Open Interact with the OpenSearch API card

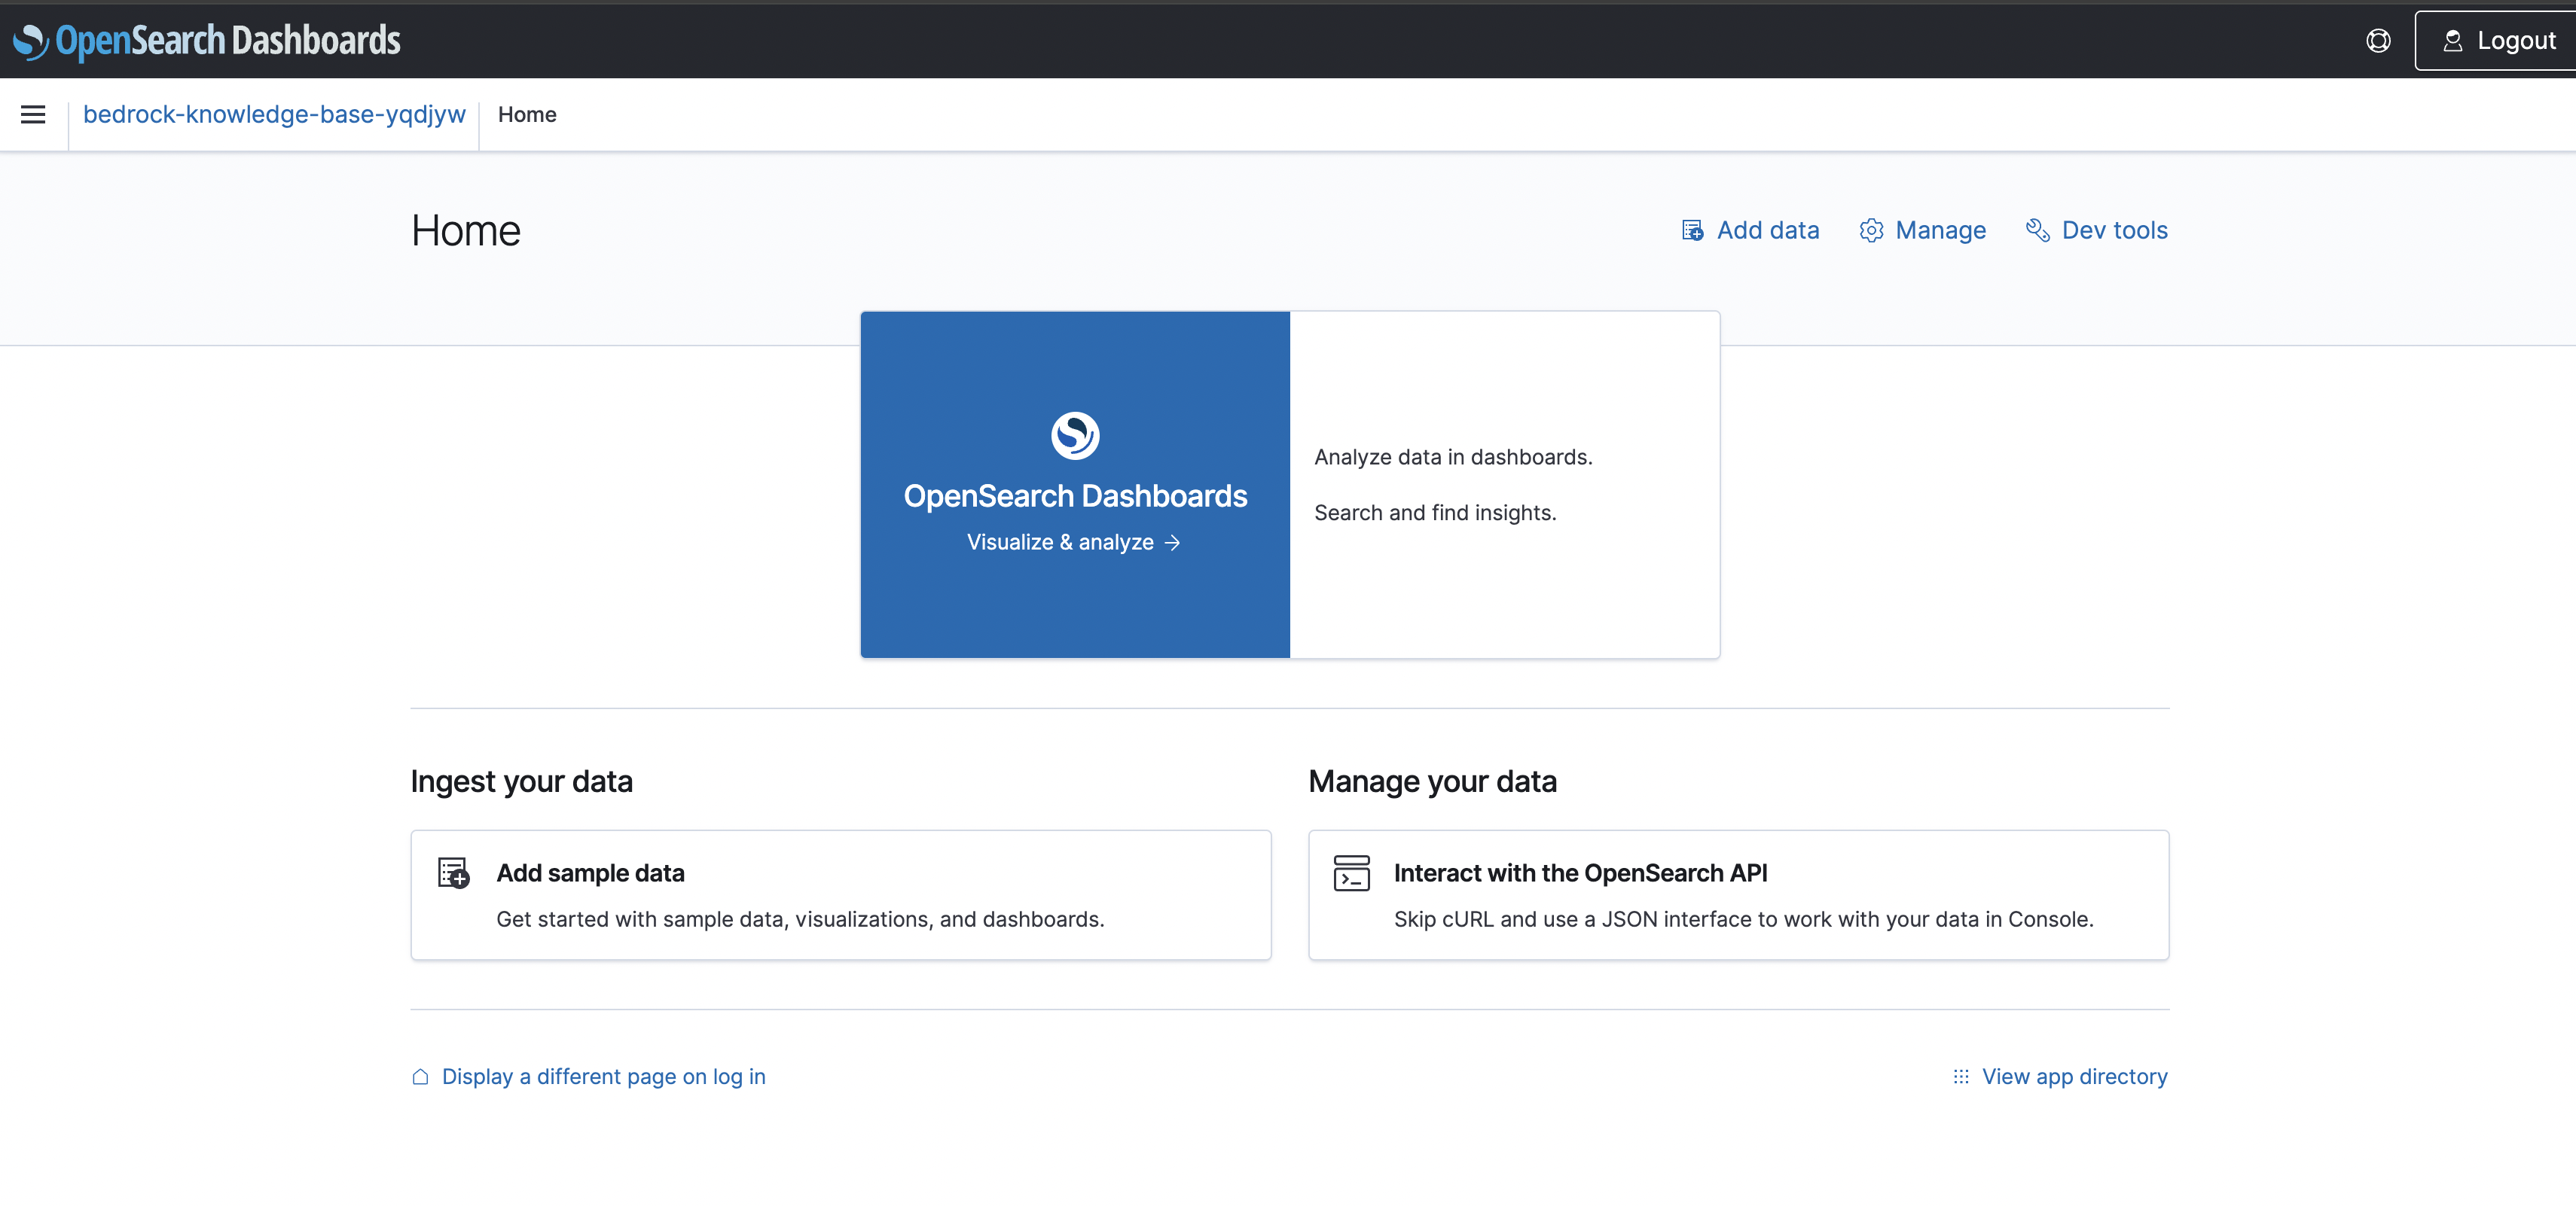pyautogui.click(x=1738, y=895)
